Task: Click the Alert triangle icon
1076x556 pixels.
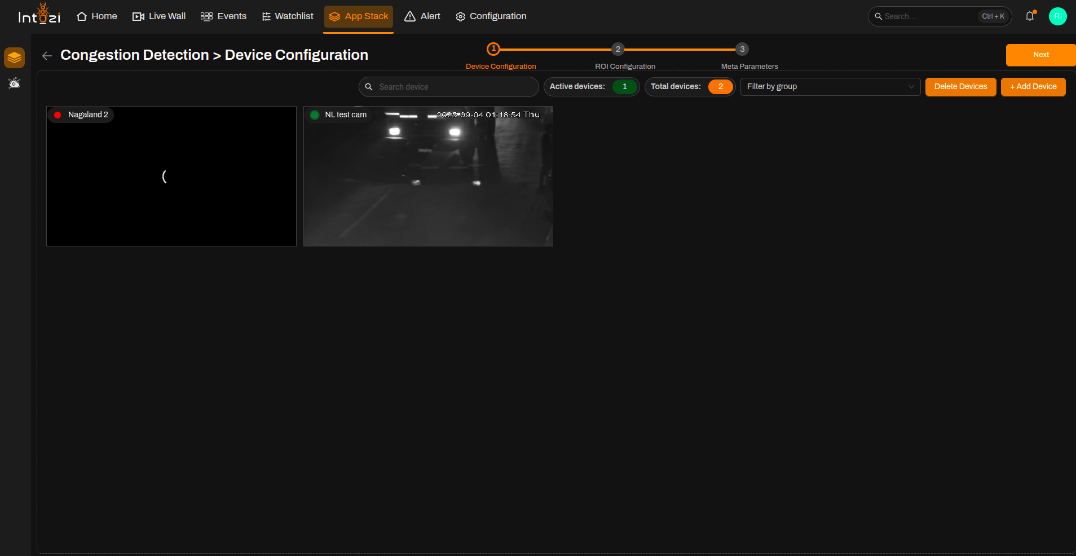Action: (x=410, y=16)
